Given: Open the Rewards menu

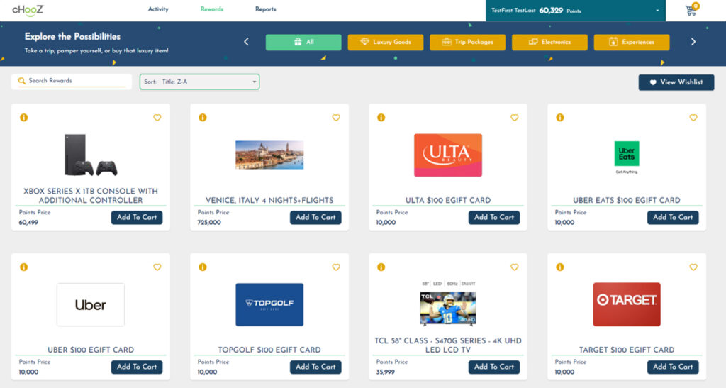Looking at the screenshot, I should click(211, 9).
